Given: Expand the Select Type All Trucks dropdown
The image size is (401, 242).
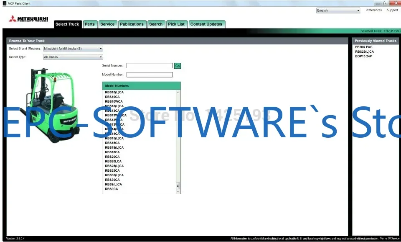Looking at the screenshot, I should 73,57.
